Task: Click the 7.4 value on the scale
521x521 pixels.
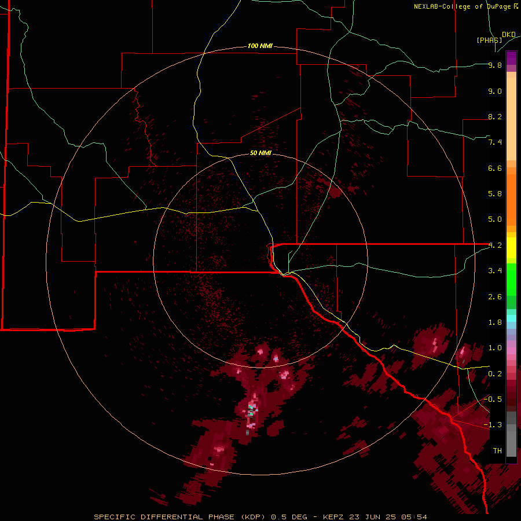Action: (495, 142)
